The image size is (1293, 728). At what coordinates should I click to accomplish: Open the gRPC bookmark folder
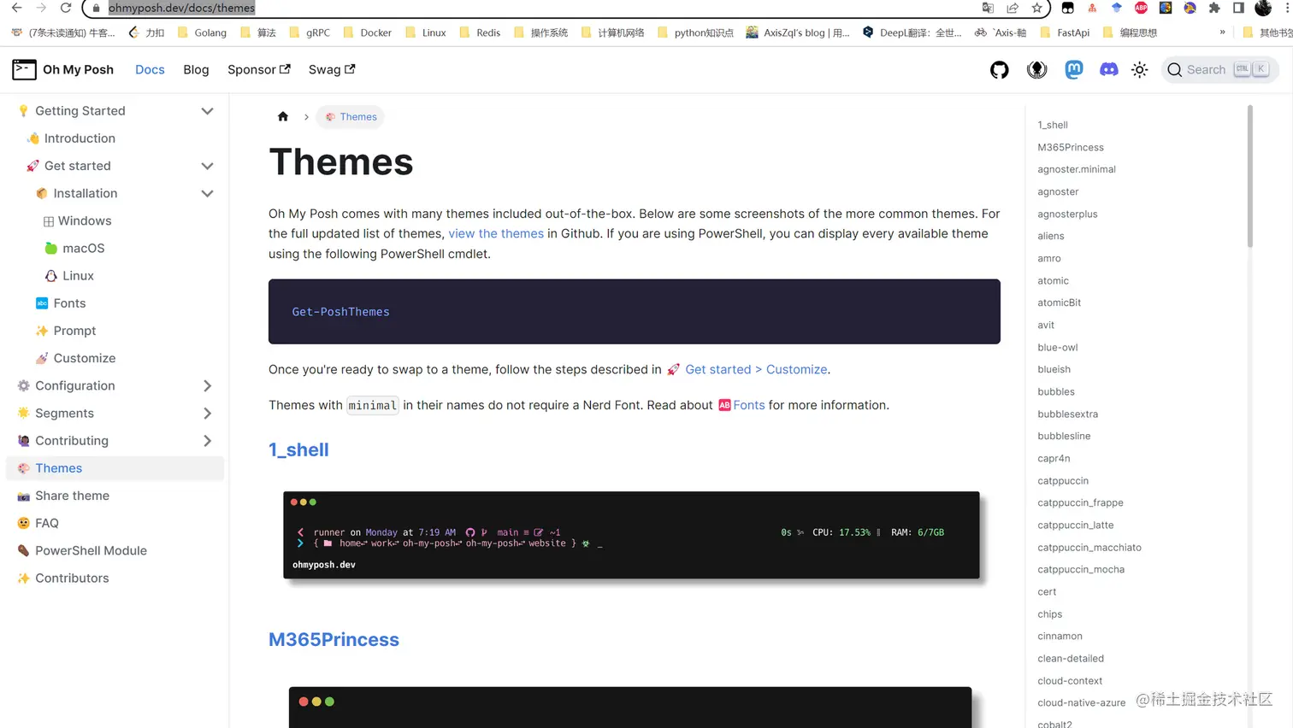310,32
